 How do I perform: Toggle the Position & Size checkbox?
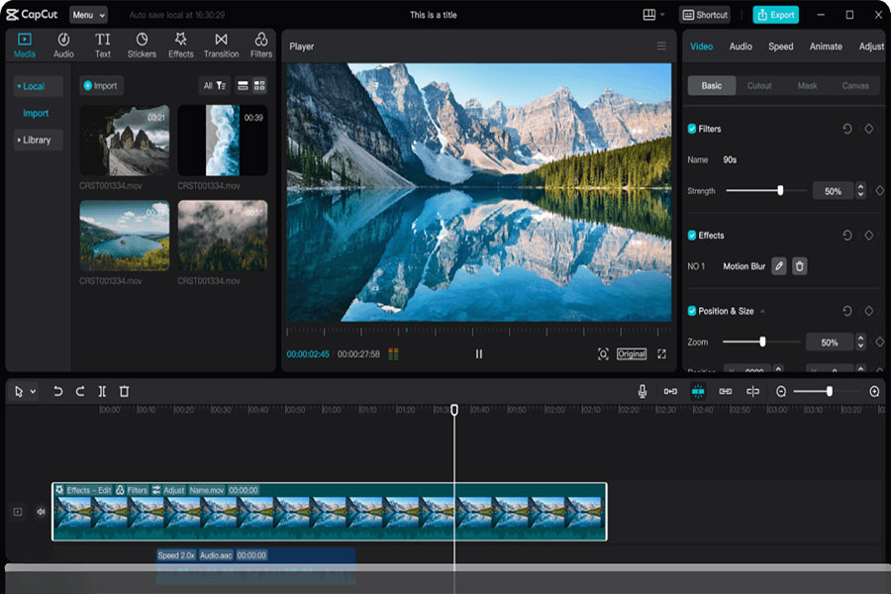point(692,311)
